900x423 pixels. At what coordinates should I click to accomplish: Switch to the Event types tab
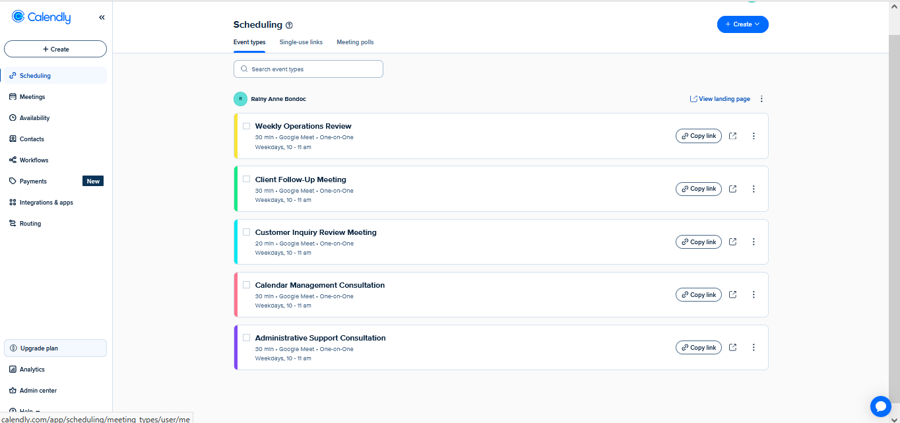coord(249,42)
